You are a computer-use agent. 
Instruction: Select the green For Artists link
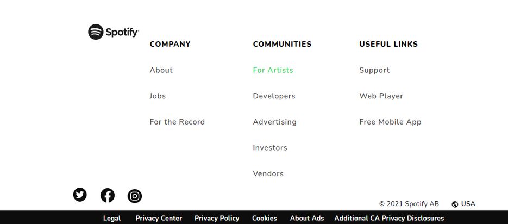[x=273, y=70]
